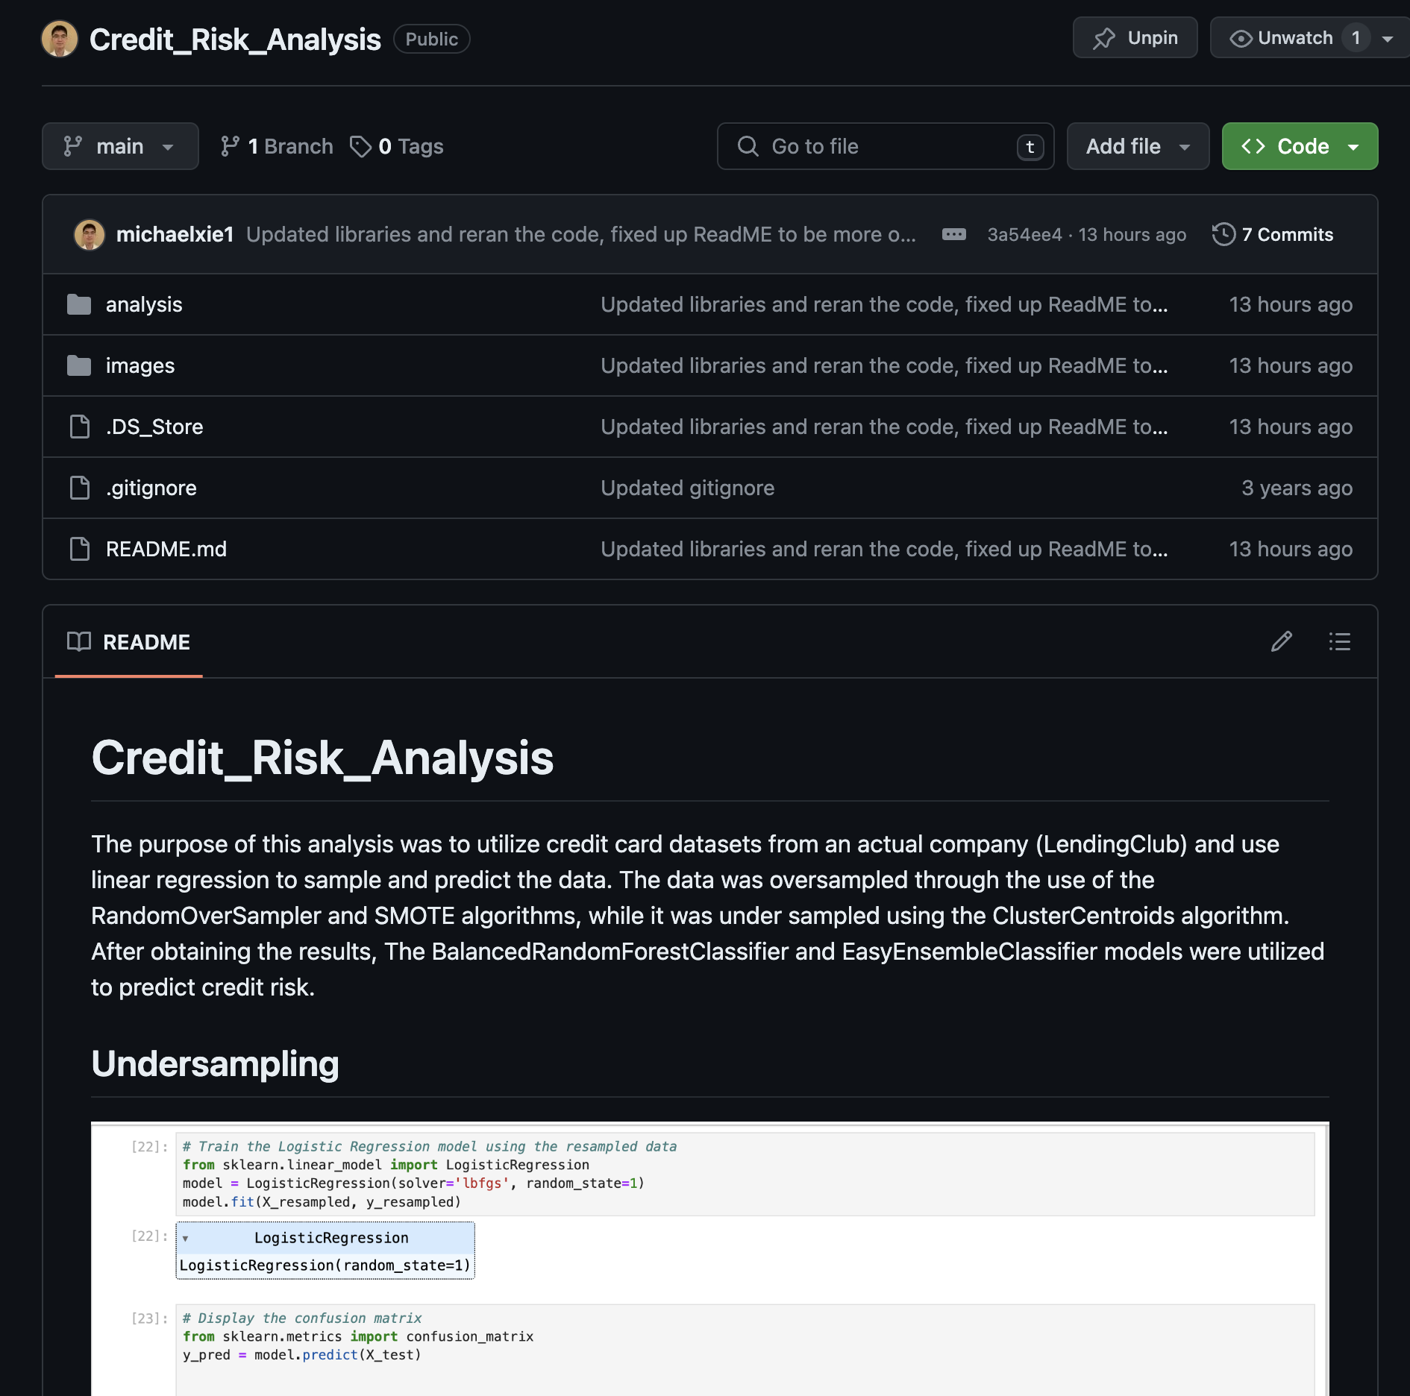
Task: Click the search magnifier in Go to file
Action: click(x=748, y=146)
